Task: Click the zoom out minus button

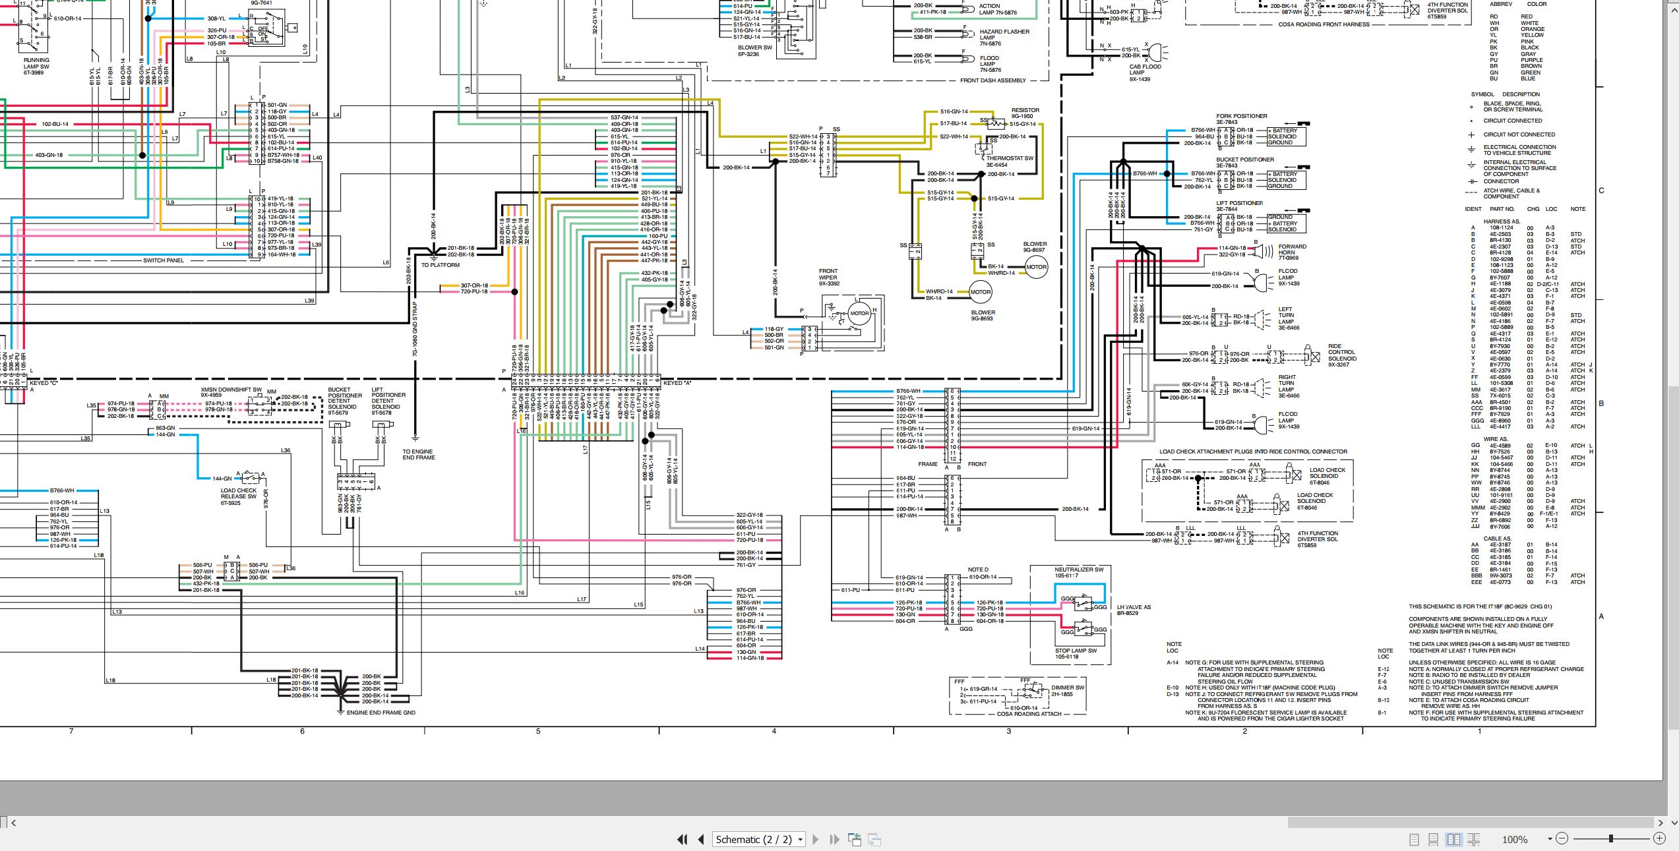Action: pos(1562,838)
